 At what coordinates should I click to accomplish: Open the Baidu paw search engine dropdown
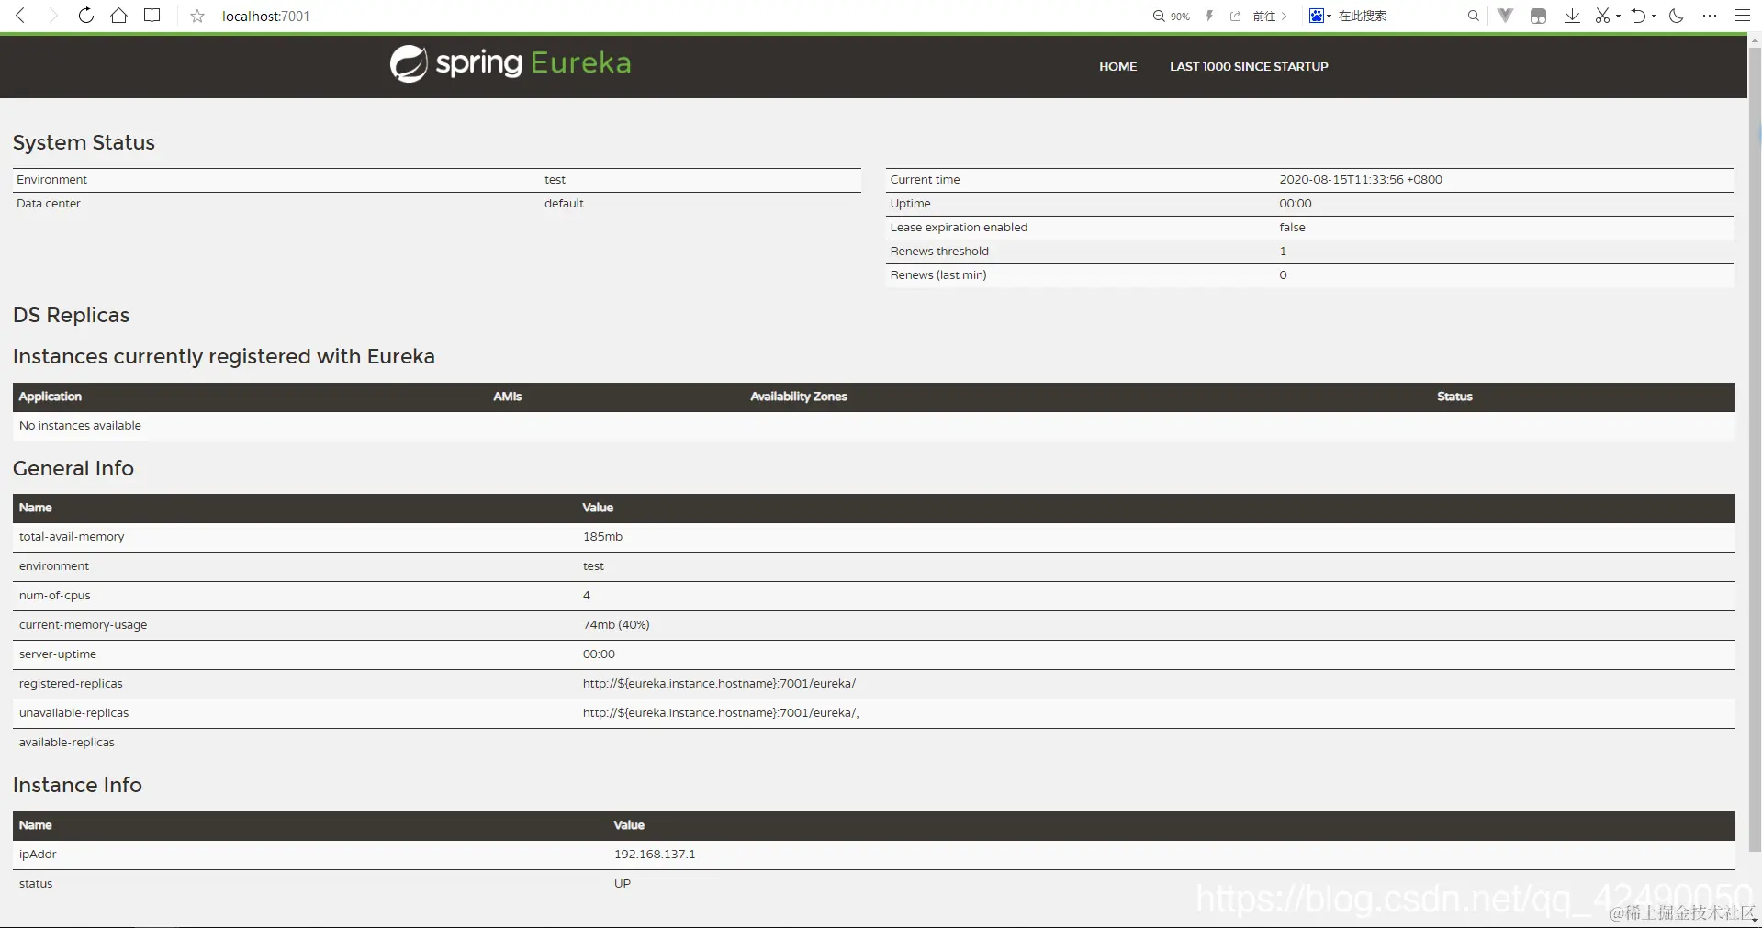[1319, 16]
